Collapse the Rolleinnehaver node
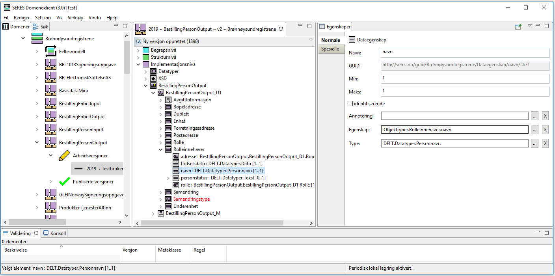 point(161,149)
